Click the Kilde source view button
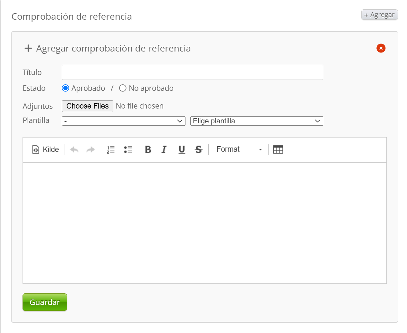 click(x=46, y=149)
